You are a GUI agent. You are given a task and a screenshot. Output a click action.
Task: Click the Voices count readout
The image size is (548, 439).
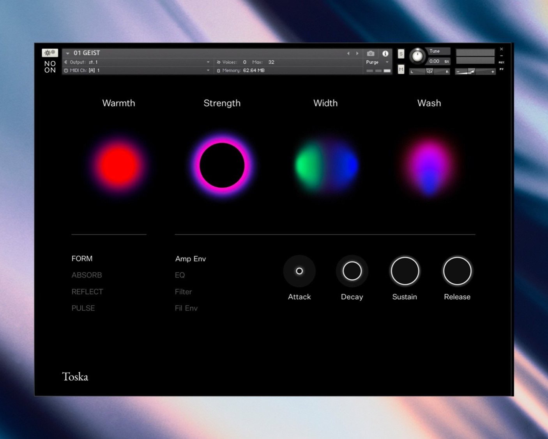(232, 62)
